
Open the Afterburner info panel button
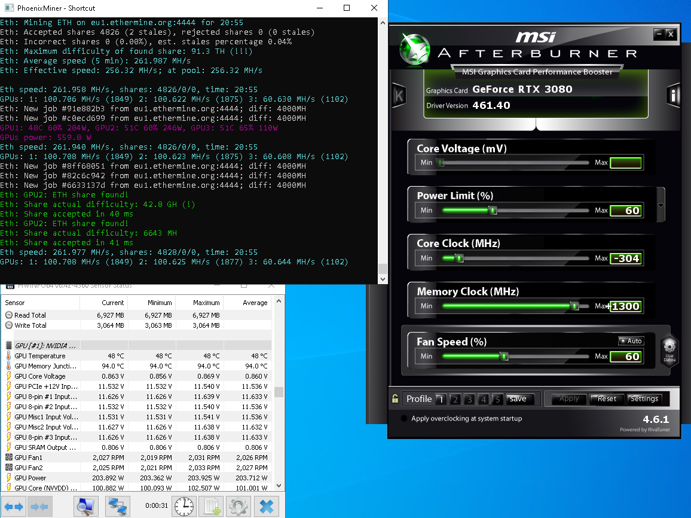click(x=673, y=95)
